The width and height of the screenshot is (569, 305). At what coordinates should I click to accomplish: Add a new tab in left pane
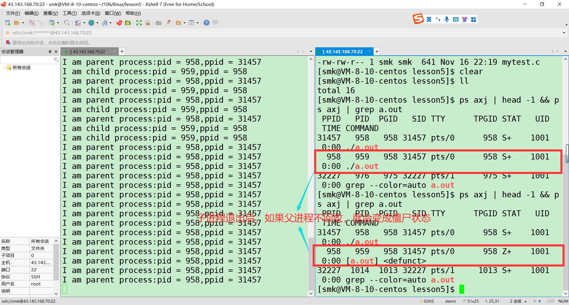pyautogui.click(x=122, y=51)
